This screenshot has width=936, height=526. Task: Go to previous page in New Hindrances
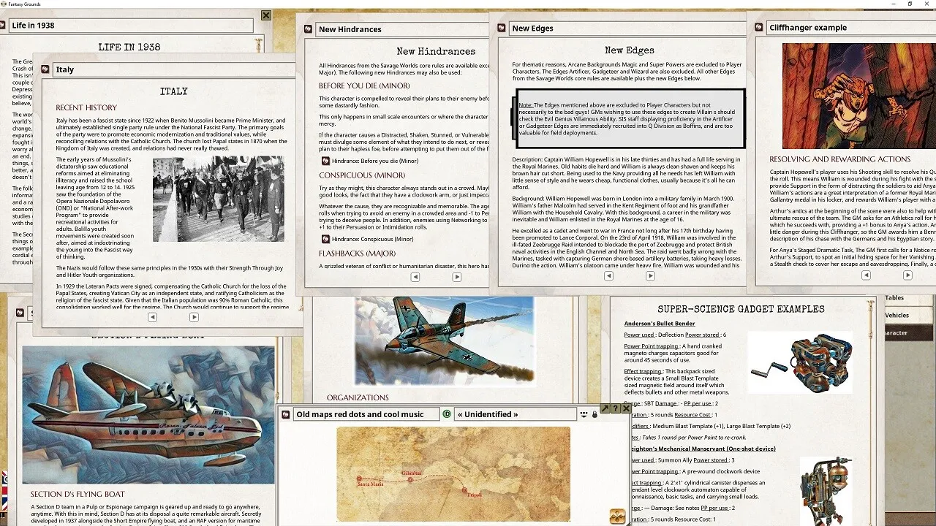coord(415,277)
